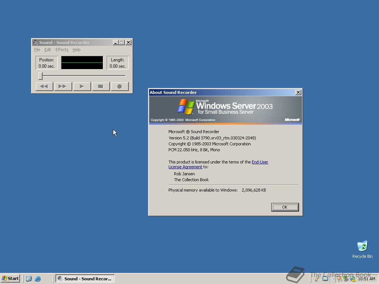Click the Windows Server 2003 banner logo
The height and width of the screenshot is (284, 379).
click(225, 107)
